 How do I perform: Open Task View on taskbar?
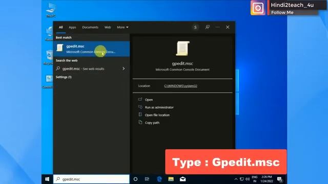pyautogui.click(x=147, y=179)
